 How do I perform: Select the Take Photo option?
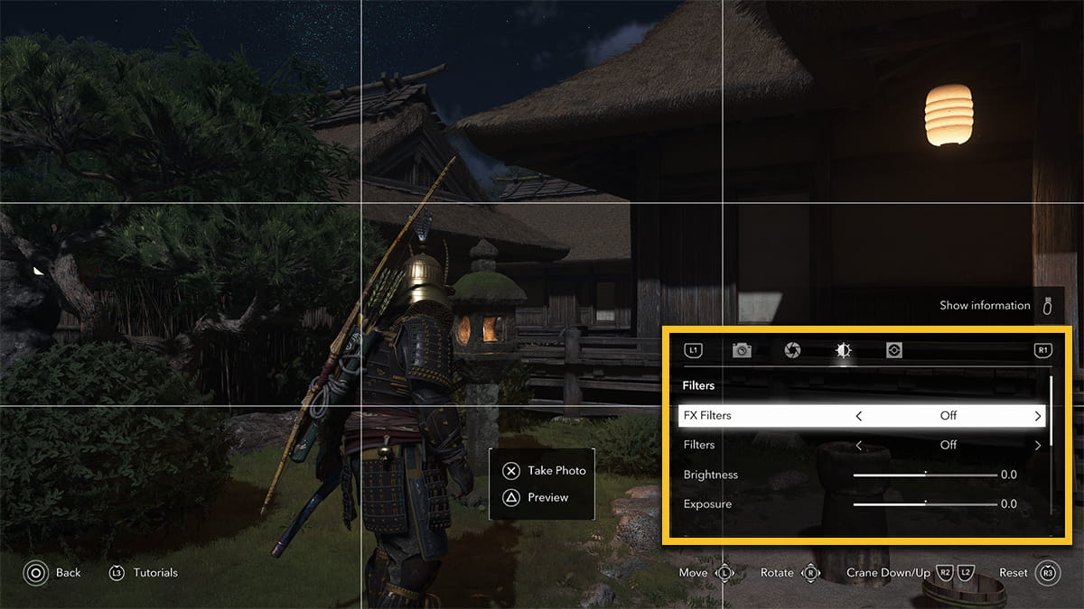click(x=556, y=470)
